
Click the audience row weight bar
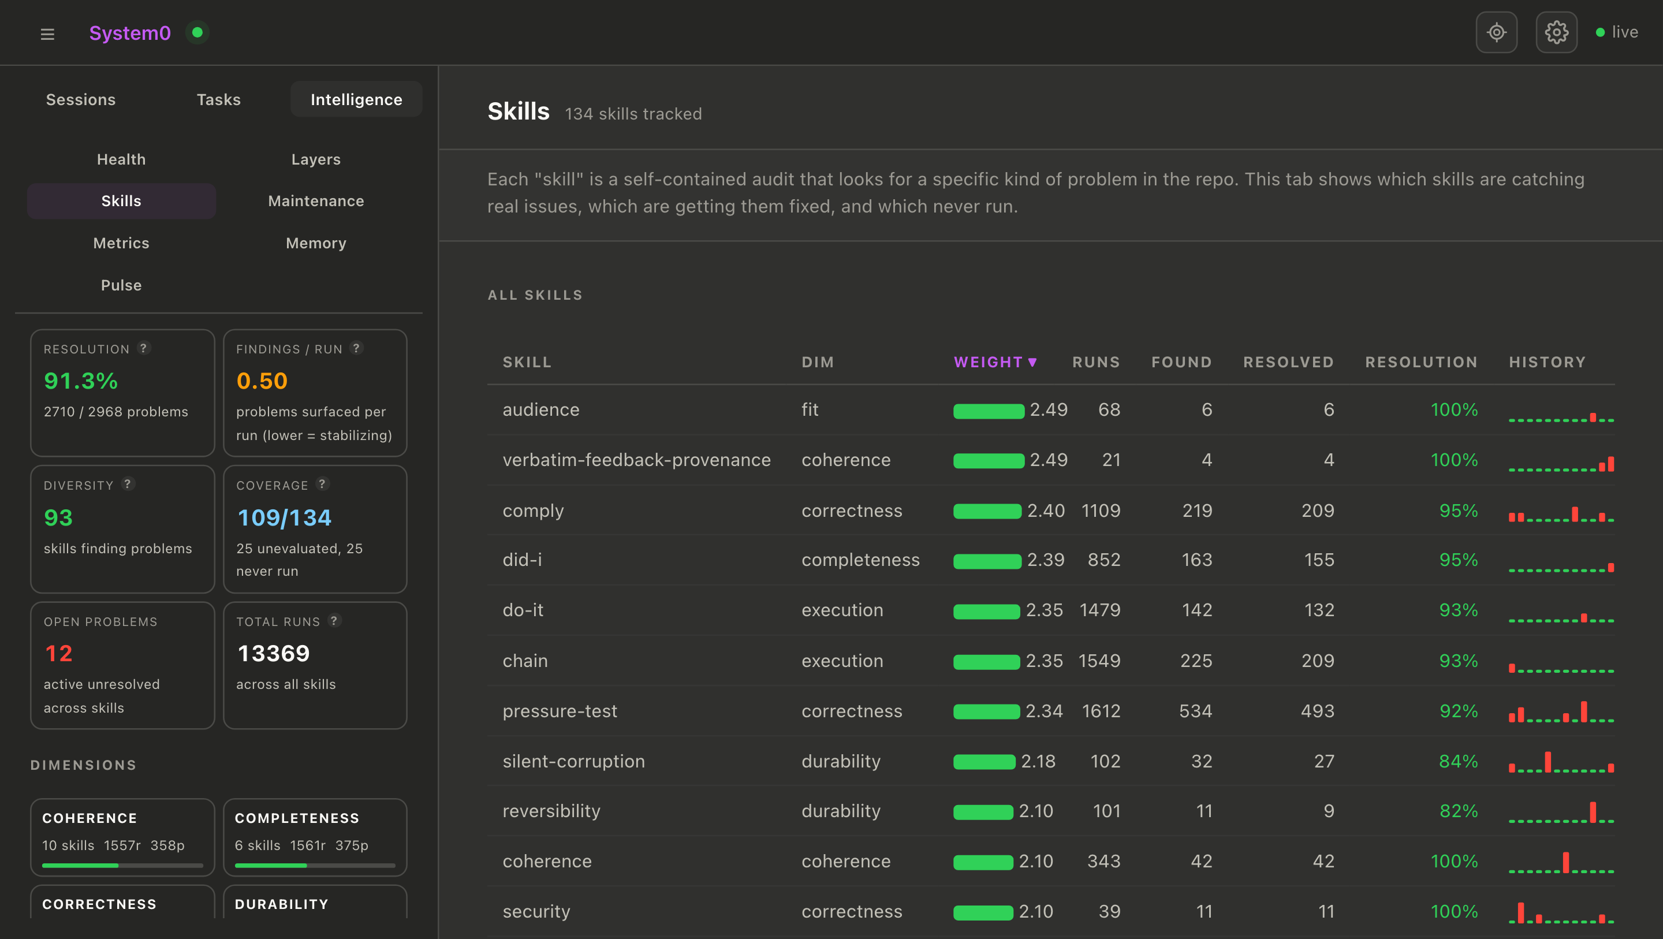[x=989, y=411]
